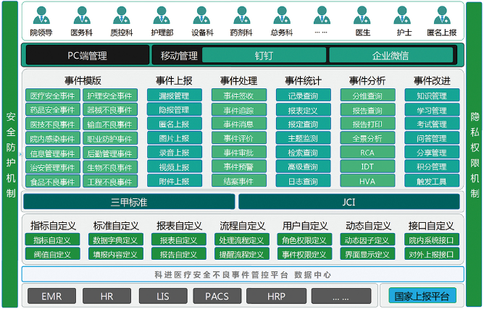
Task: Click the 匿名上报 person icon
Action: click(x=442, y=16)
